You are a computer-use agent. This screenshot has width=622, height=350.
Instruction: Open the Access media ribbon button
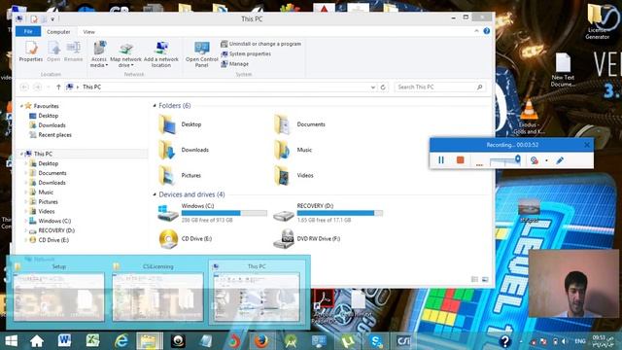pyautogui.click(x=99, y=54)
